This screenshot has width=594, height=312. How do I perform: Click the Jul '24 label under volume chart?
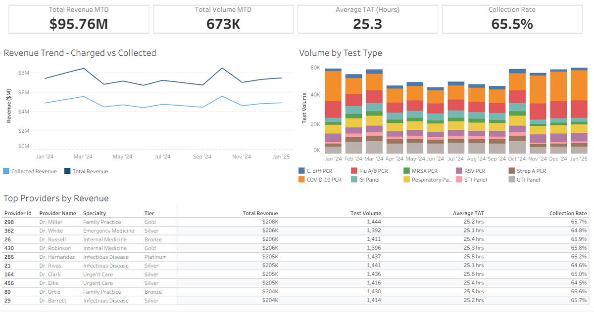pyautogui.click(x=456, y=159)
